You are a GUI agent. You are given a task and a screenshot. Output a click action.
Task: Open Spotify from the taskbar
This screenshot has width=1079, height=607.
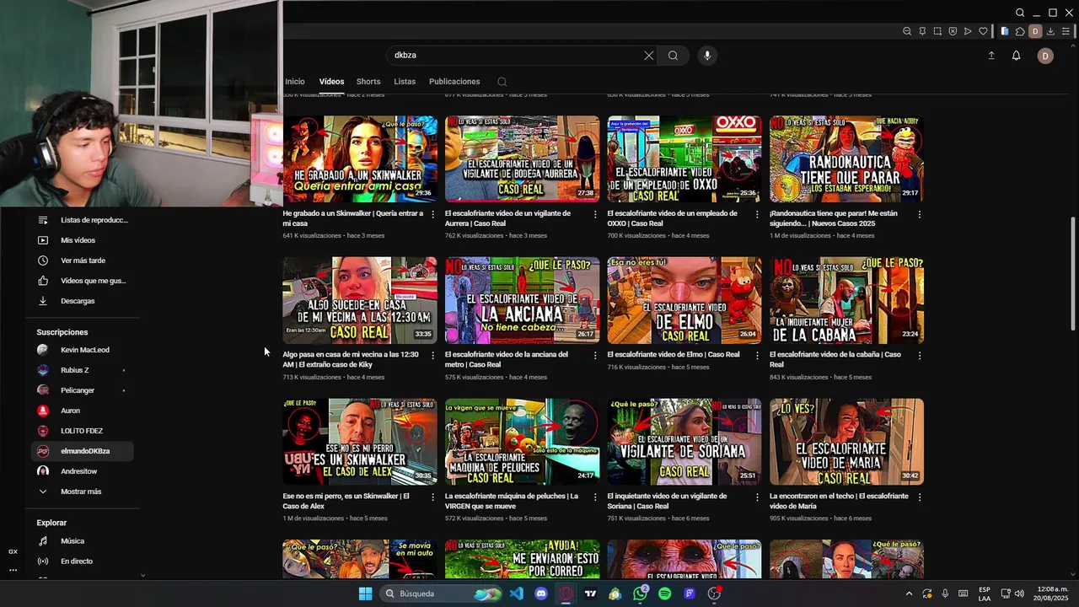click(x=665, y=594)
